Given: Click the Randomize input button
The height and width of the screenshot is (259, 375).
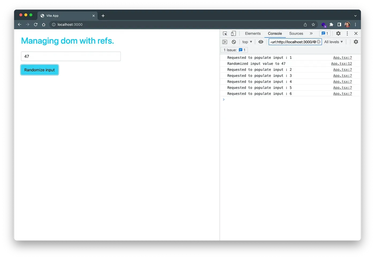Looking at the screenshot, I should [x=40, y=70].
